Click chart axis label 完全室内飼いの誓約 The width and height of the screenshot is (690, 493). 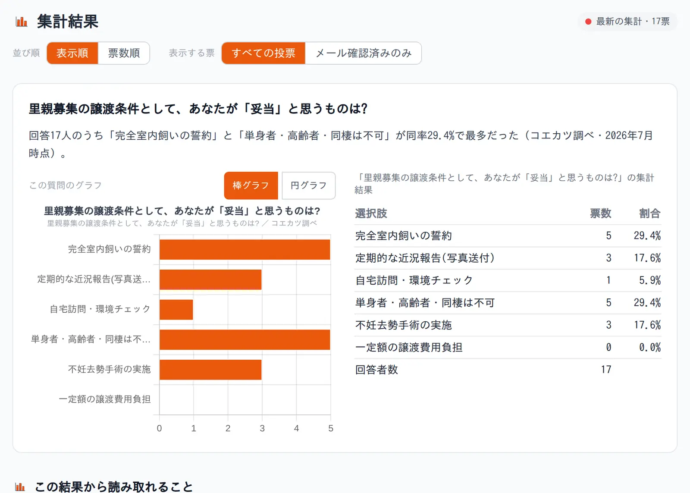110,249
